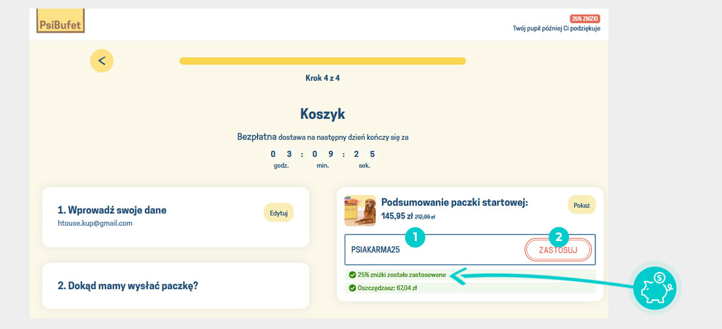Click the teal number 1 badge
The image size is (722, 329).
(x=415, y=238)
